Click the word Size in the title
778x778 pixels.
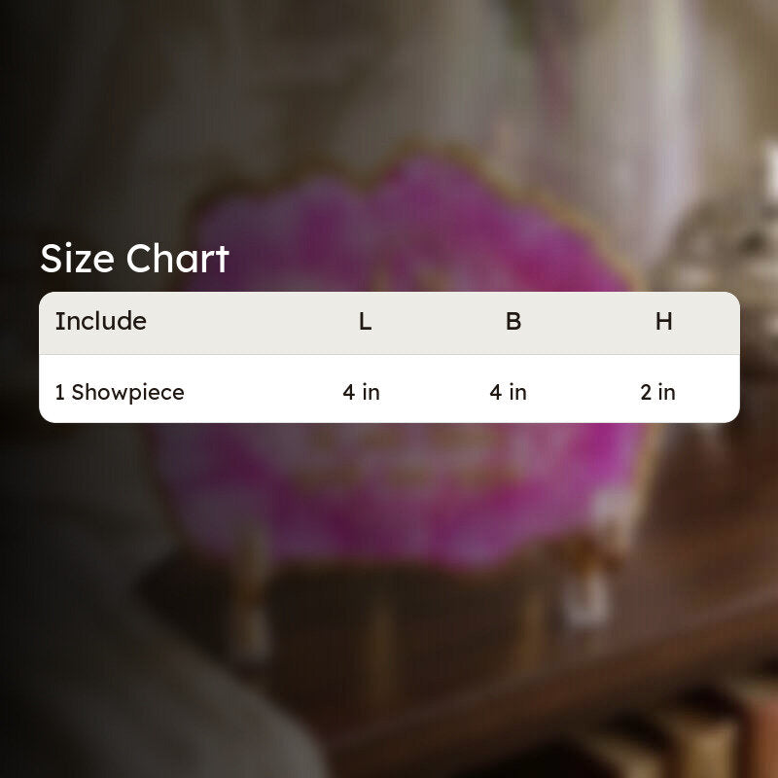78,258
